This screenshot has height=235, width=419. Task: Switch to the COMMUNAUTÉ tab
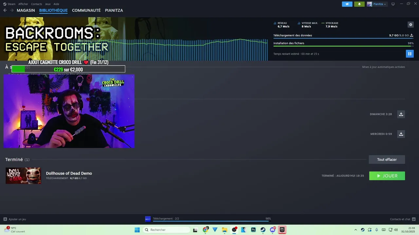point(86,10)
